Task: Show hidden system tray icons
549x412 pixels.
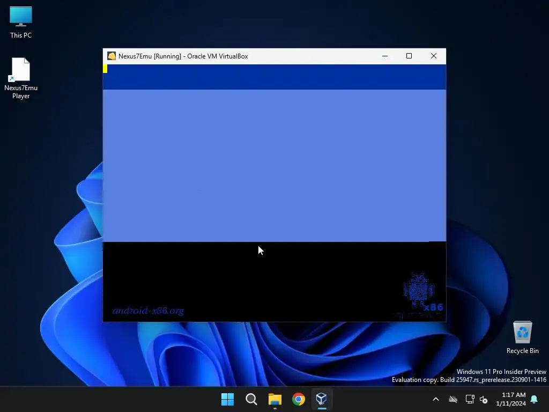Action: click(436, 399)
